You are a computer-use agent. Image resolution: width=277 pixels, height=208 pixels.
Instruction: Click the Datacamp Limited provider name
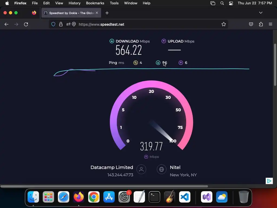coord(112,167)
